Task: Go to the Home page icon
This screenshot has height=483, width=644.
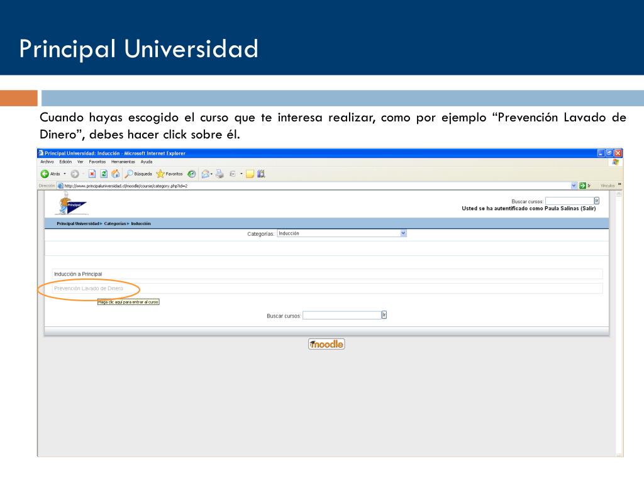Action: click(116, 174)
